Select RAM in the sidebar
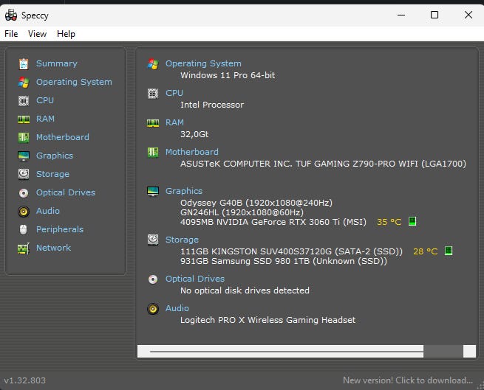 [45, 119]
